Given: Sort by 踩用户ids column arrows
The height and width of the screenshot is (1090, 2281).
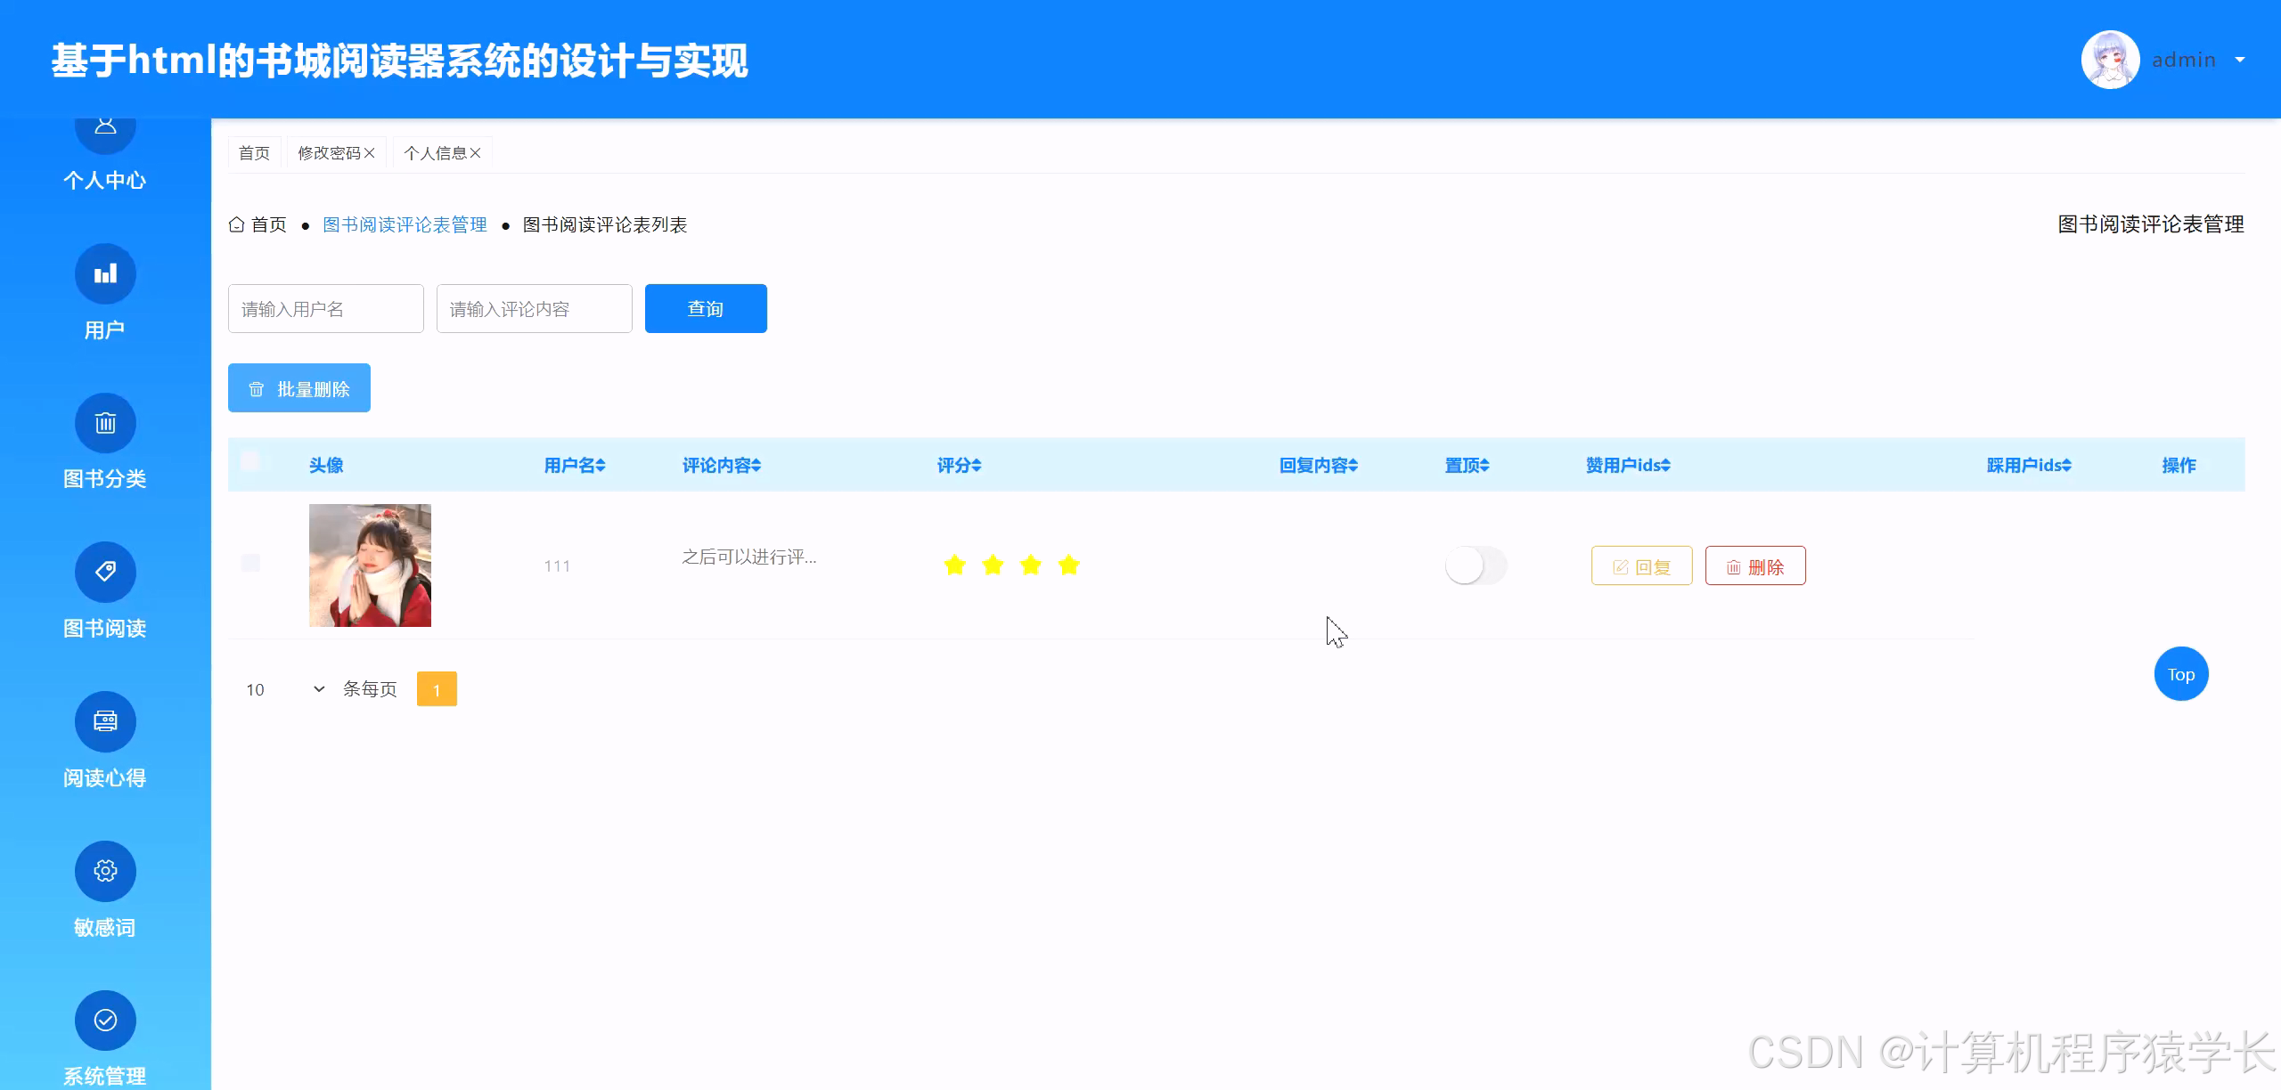Looking at the screenshot, I should tap(2067, 465).
